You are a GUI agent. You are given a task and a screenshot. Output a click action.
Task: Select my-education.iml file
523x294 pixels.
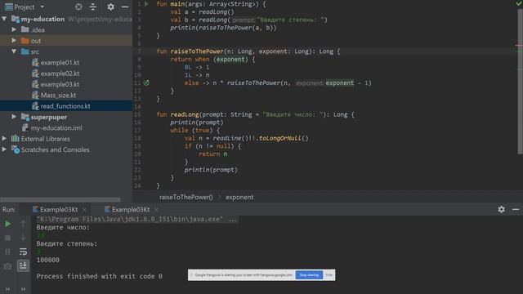(x=56, y=127)
